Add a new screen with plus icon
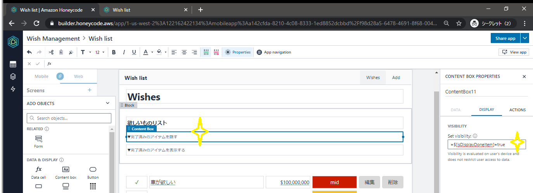Screen dimensions: 533x193 (90, 90)
